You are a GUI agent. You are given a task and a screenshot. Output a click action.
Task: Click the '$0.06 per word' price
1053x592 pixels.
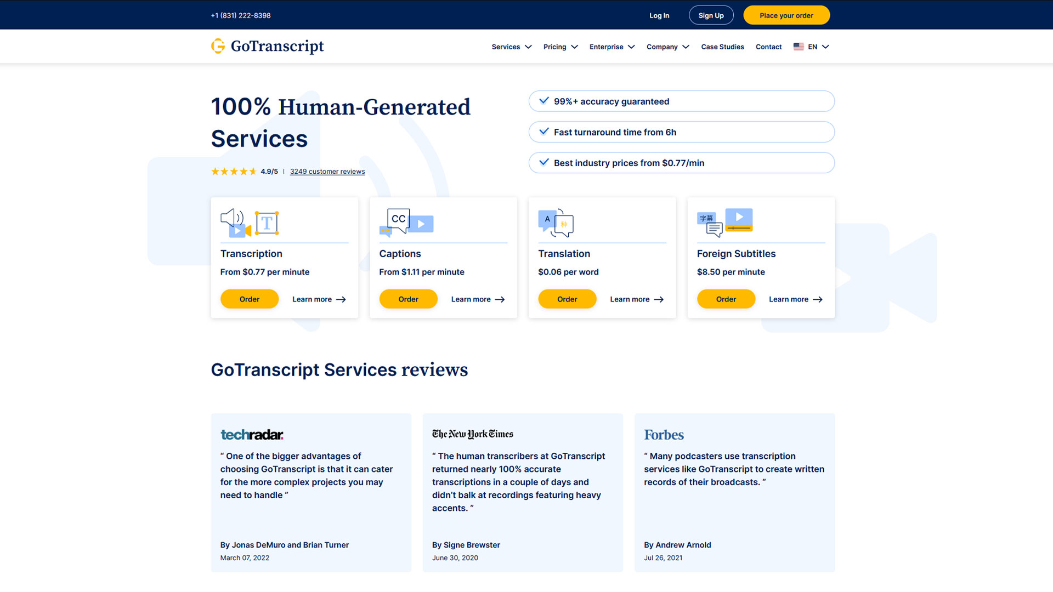pyautogui.click(x=568, y=272)
